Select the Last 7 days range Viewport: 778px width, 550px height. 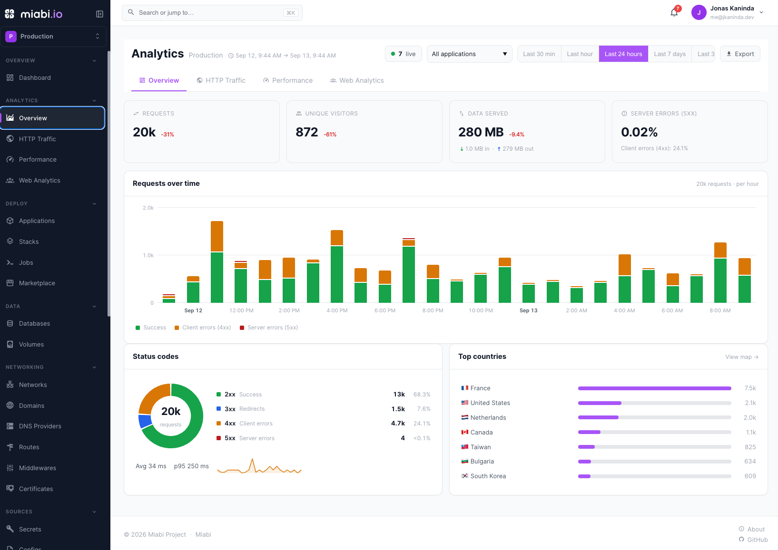coord(670,54)
